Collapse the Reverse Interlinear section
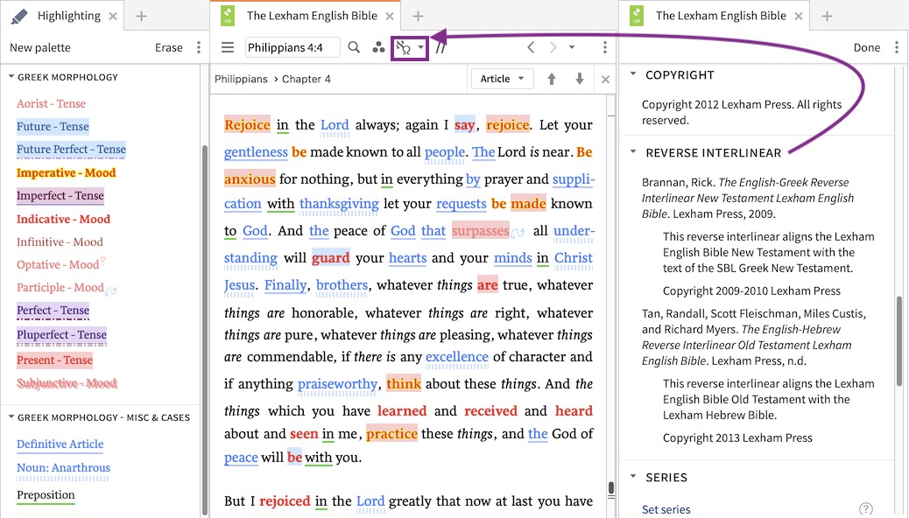909x518 pixels. tap(633, 151)
